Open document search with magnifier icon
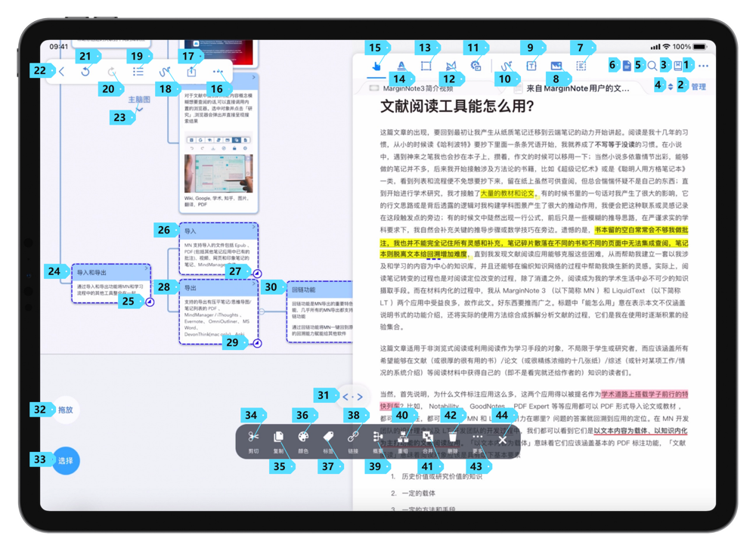The width and height of the screenshot is (756, 551). coord(652,67)
